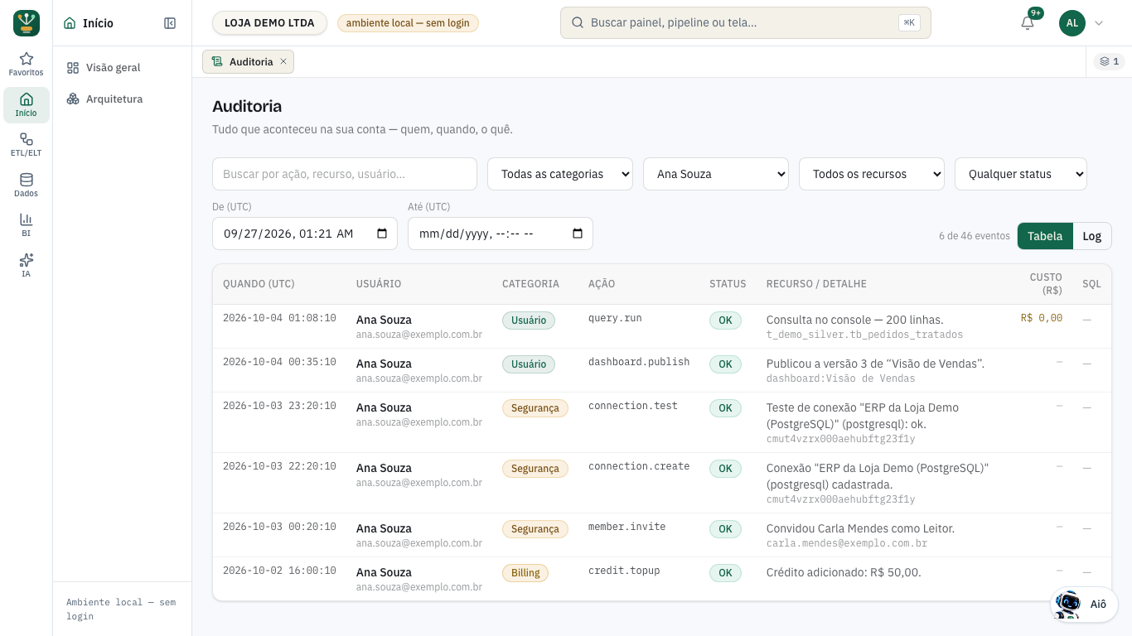Collapse the sidebar panel
Viewport: 1132px width, 636px height.
(170, 23)
